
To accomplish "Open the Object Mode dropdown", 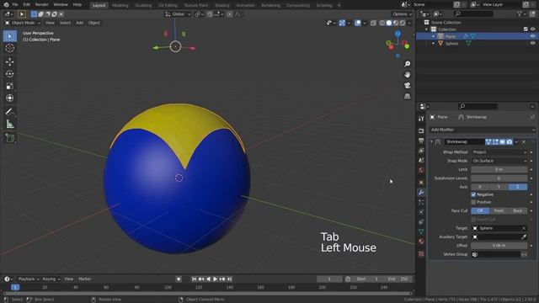I will coord(23,23).
